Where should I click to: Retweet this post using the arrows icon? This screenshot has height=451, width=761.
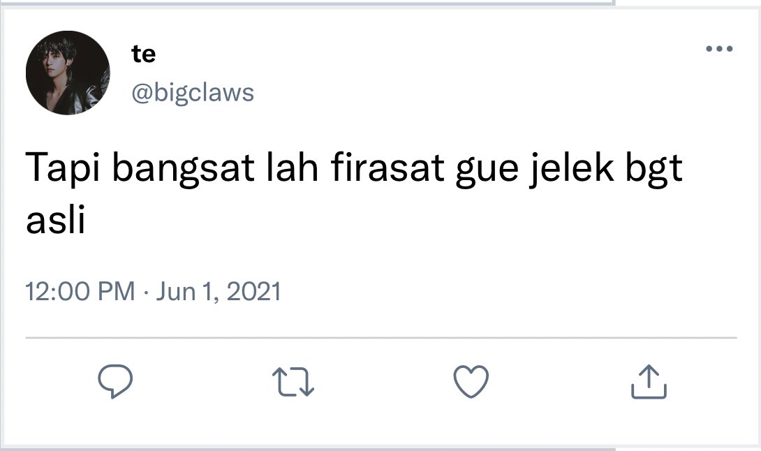point(293,382)
